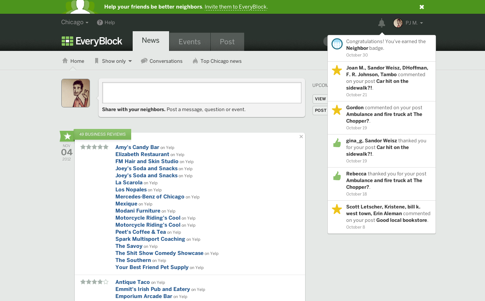Screen dimensions: 485x301
Task: Click the Help question mark icon
Action: coord(100,22)
